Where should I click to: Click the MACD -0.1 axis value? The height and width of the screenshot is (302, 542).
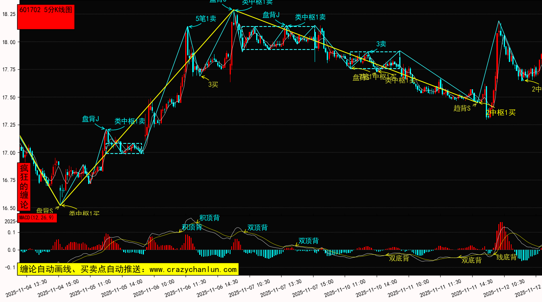10,267
